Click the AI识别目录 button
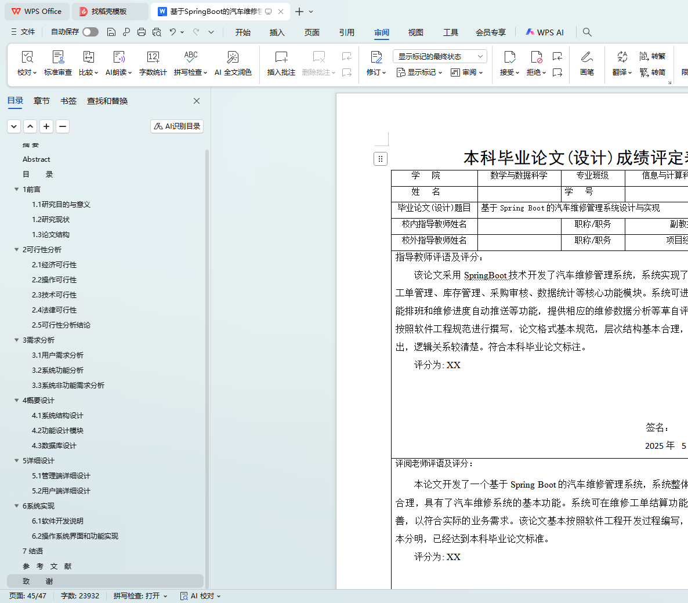This screenshot has width=688, height=603. coord(177,126)
